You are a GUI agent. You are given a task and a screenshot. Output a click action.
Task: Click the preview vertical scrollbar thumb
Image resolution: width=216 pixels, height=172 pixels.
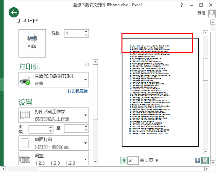206,69
